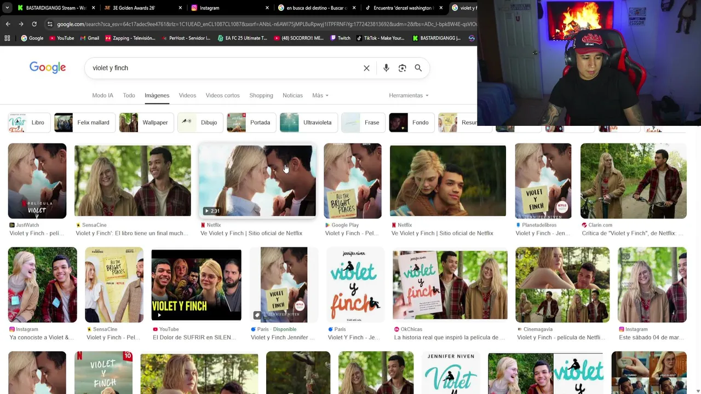Close the Instagram tab

(267, 8)
